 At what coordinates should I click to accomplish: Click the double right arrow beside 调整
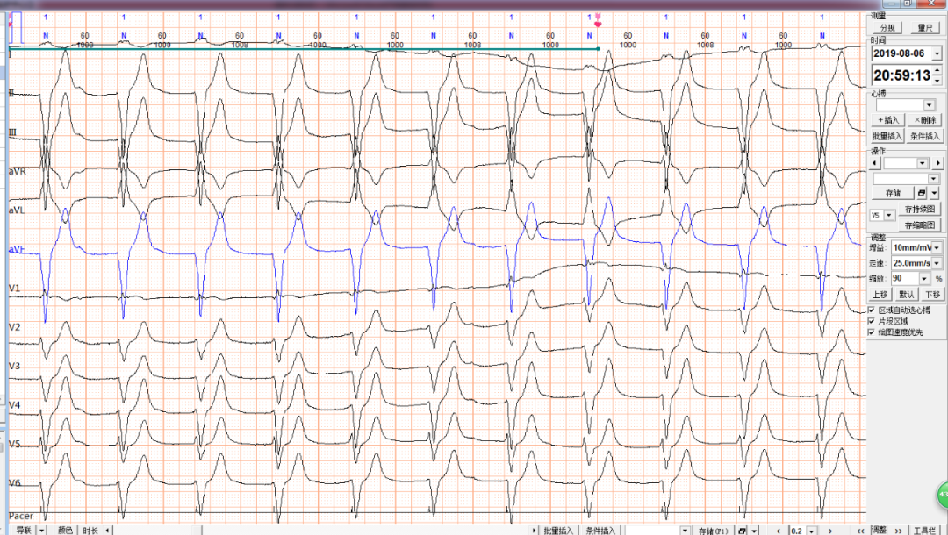[898, 531]
